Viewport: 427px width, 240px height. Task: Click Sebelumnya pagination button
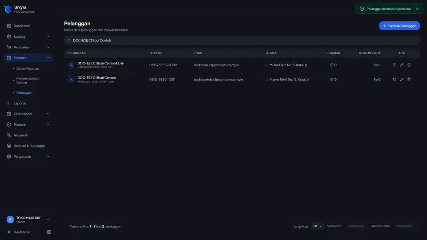[356, 226]
